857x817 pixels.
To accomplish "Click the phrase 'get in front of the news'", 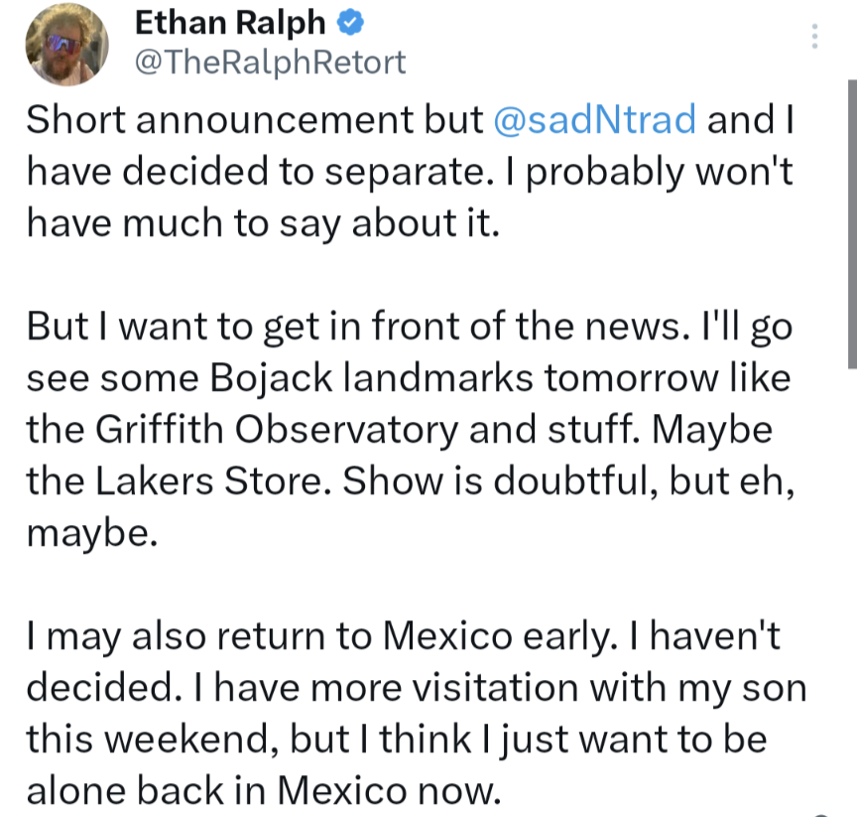I will (473, 327).
